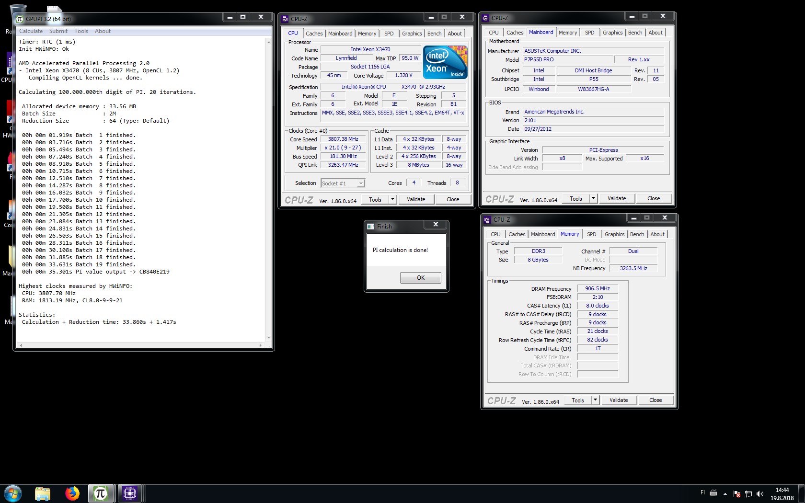Image resolution: width=805 pixels, height=503 pixels.
Task: Click GPUPI vertical scrollbar down arrow
Action: click(269, 338)
